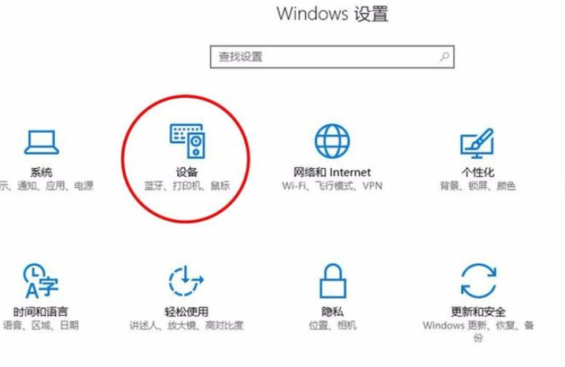
Task: Click the 轻松使用 dashed clock icon
Action: point(186,281)
